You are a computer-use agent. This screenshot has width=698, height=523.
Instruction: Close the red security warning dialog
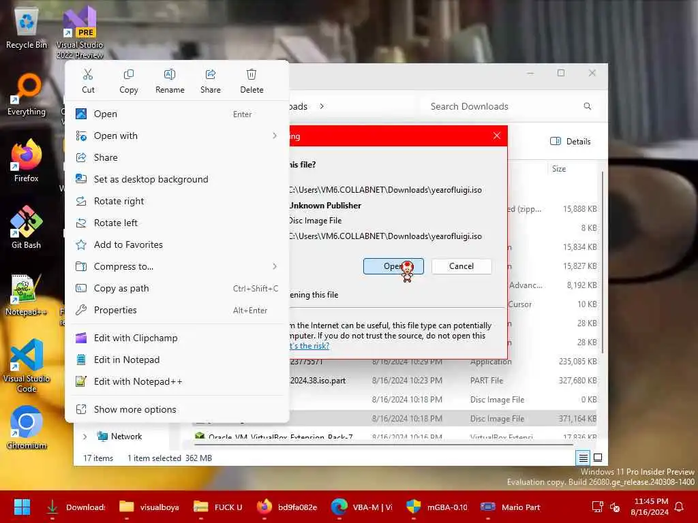pos(497,136)
